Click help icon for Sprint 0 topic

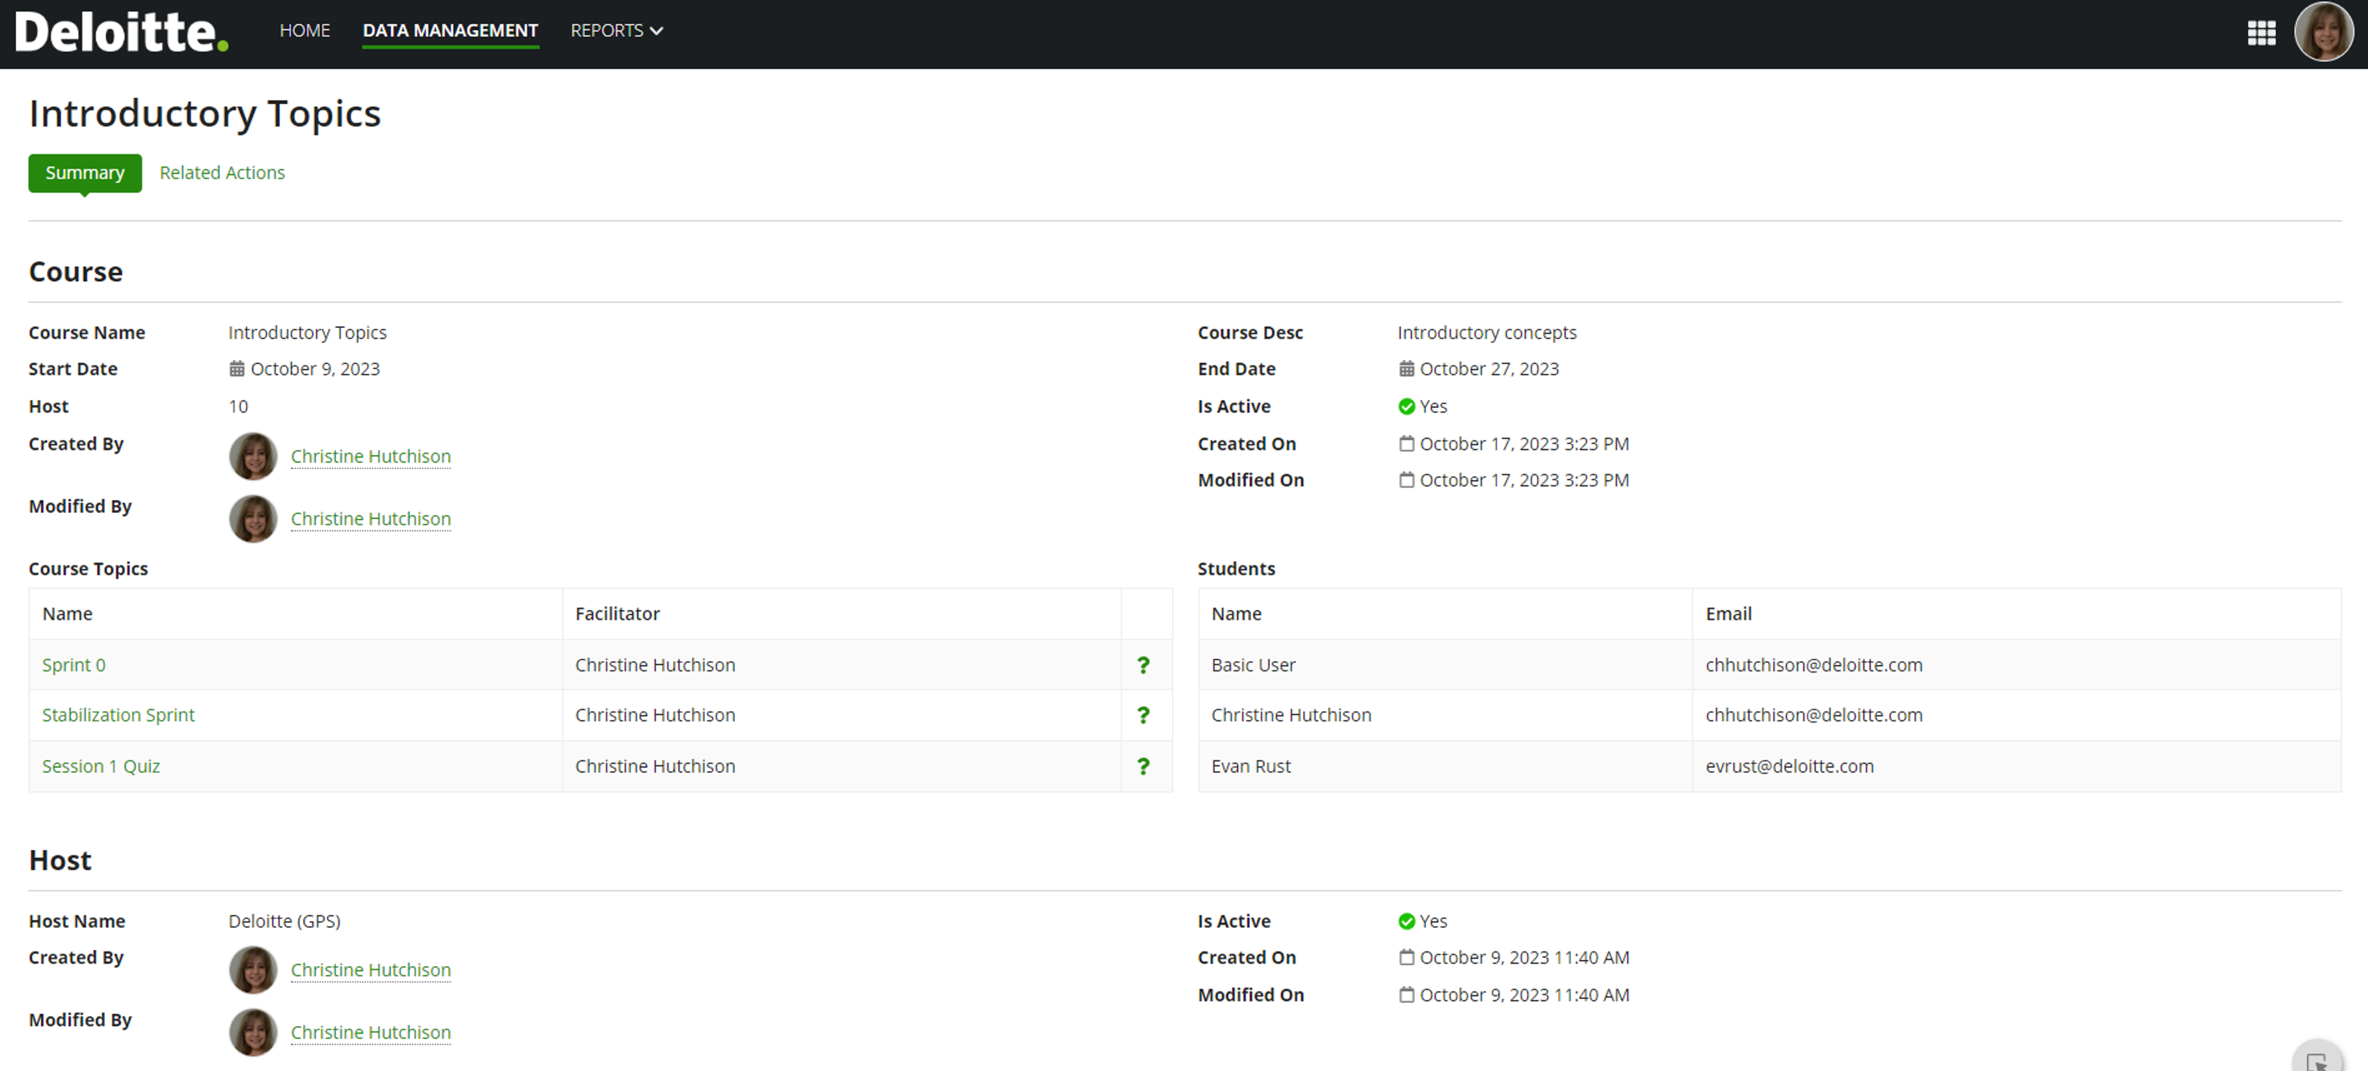click(x=1143, y=665)
